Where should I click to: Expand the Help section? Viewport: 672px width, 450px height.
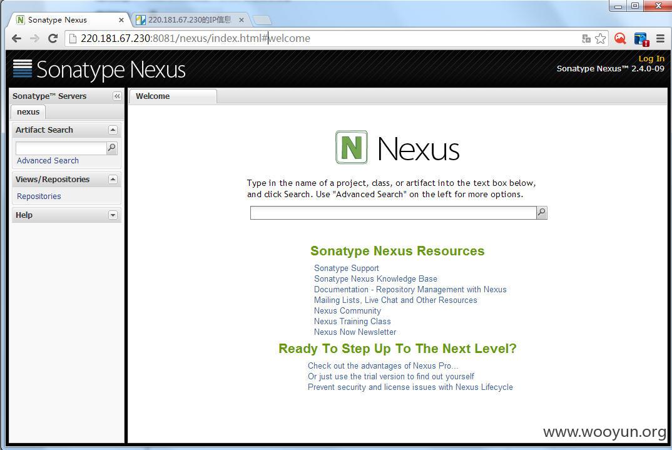pyautogui.click(x=113, y=215)
